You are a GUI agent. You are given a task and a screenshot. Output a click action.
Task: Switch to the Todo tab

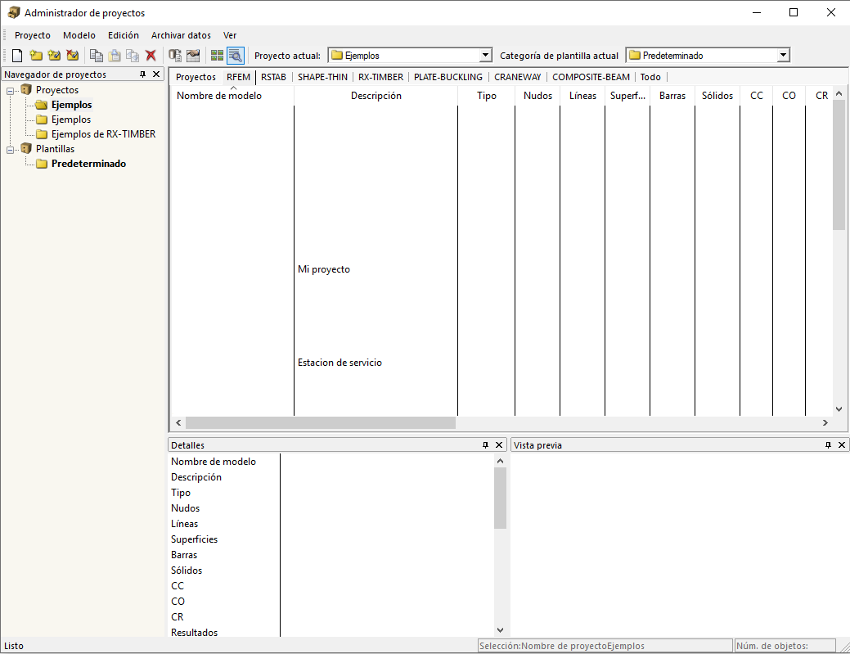pyautogui.click(x=650, y=77)
